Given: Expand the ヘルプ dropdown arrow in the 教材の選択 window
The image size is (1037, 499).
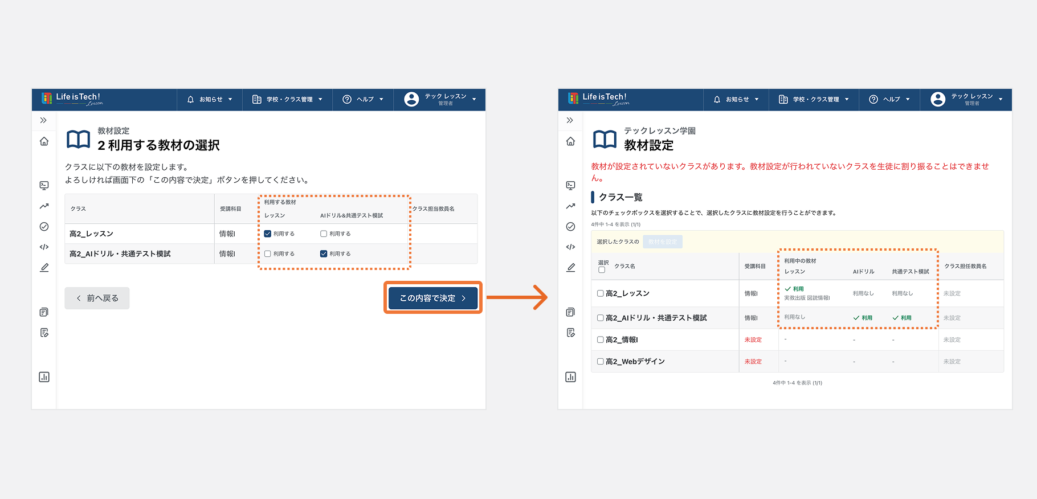Looking at the screenshot, I should pyautogui.click(x=381, y=100).
